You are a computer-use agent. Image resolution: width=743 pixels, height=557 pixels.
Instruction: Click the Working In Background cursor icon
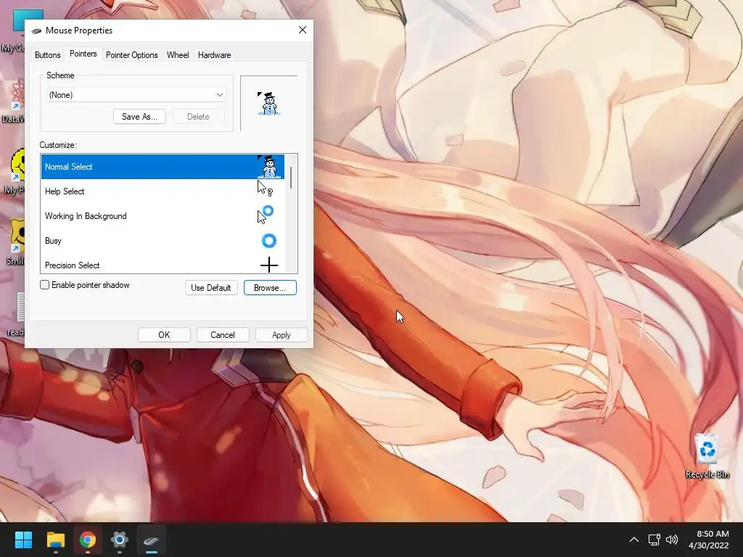pos(266,215)
